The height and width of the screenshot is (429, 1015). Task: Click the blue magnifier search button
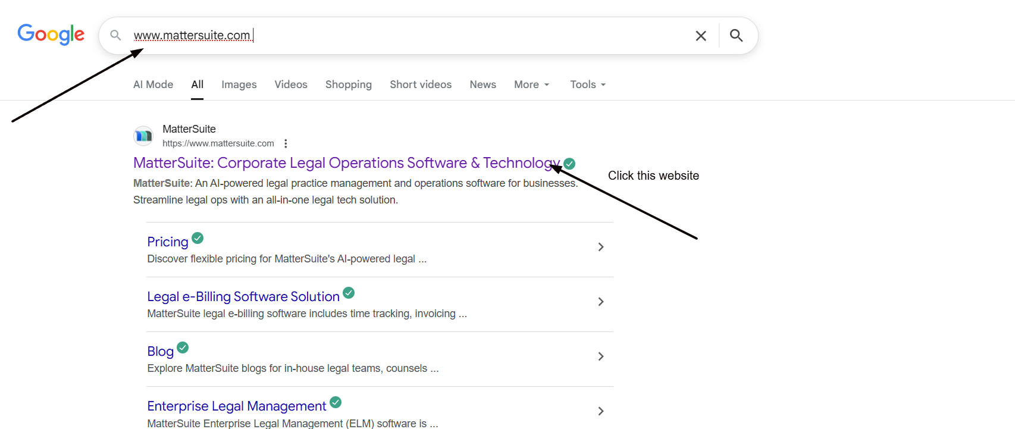pyautogui.click(x=736, y=36)
